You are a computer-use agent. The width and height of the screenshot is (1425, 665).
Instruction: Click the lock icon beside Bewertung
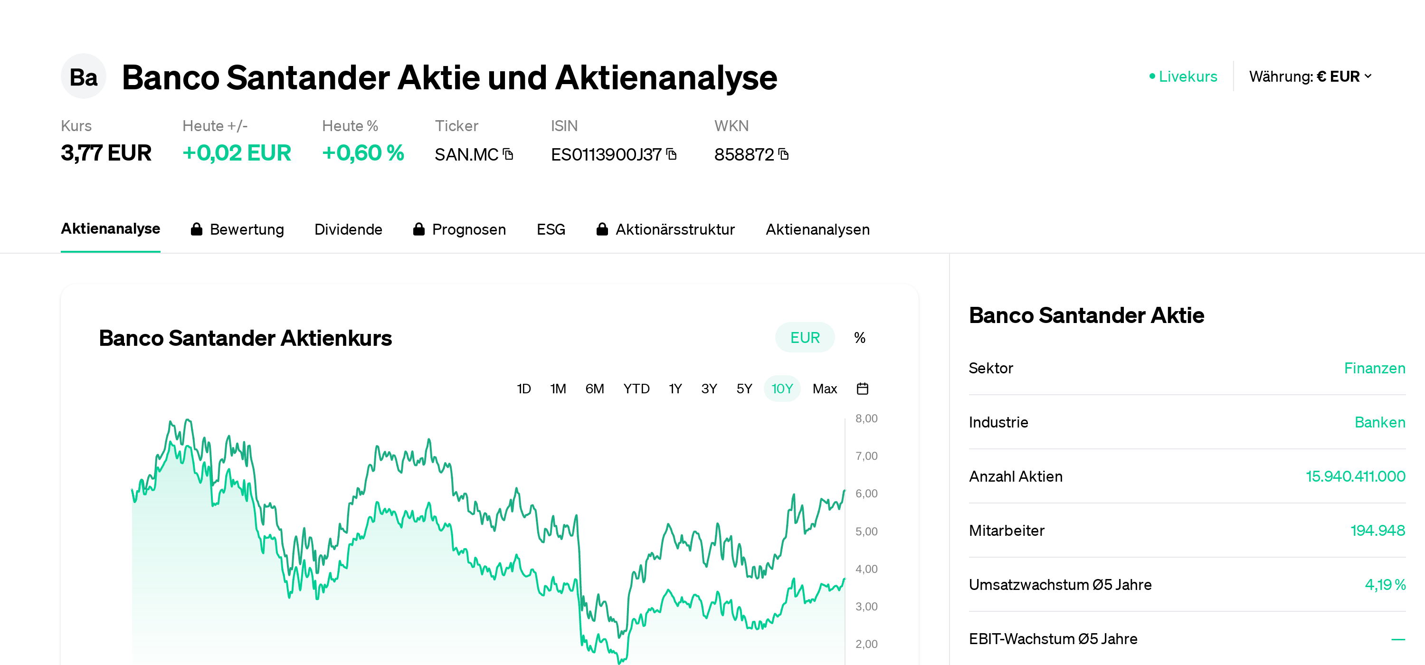click(x=196, y=229)
